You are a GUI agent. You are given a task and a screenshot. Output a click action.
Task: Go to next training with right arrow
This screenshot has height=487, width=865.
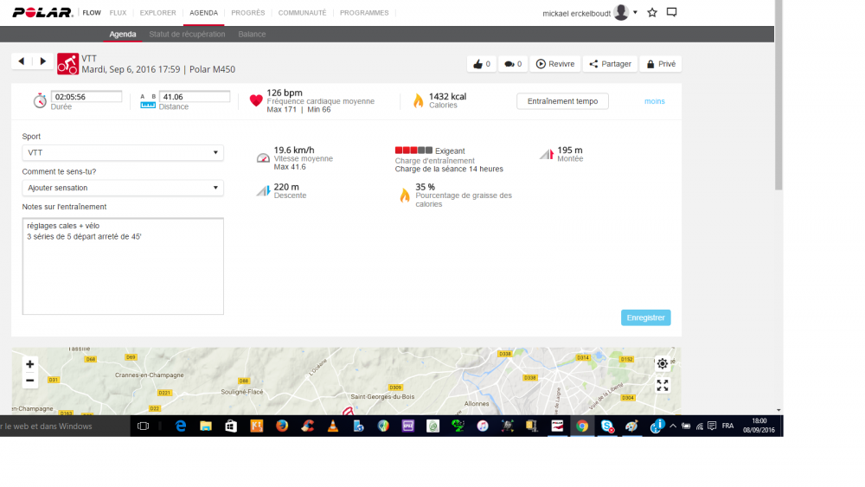(42, 61)
